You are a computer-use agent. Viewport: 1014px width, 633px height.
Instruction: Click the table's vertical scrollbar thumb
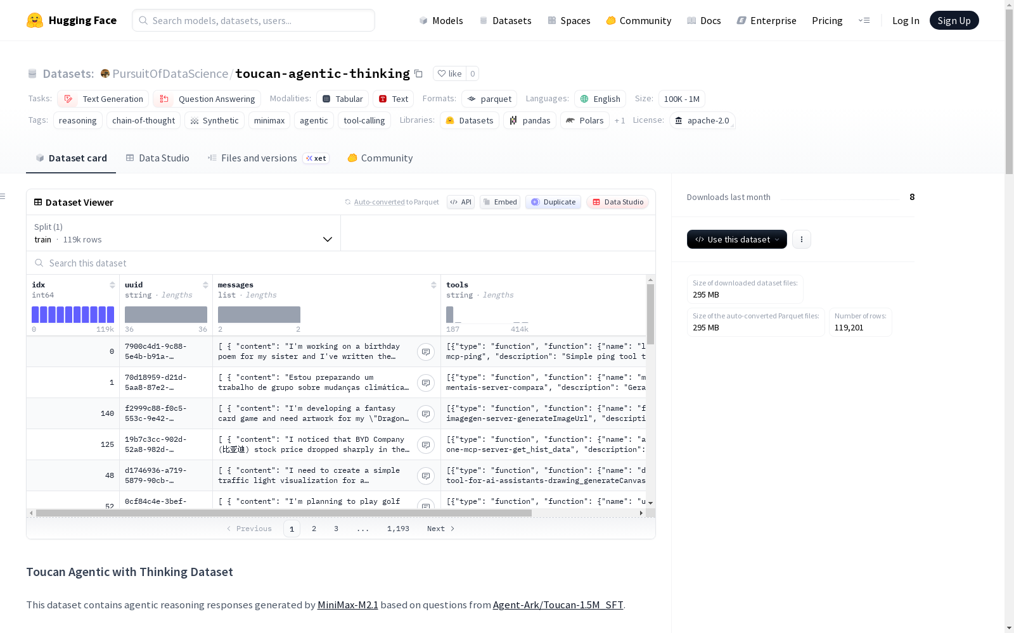coord(650,314)
